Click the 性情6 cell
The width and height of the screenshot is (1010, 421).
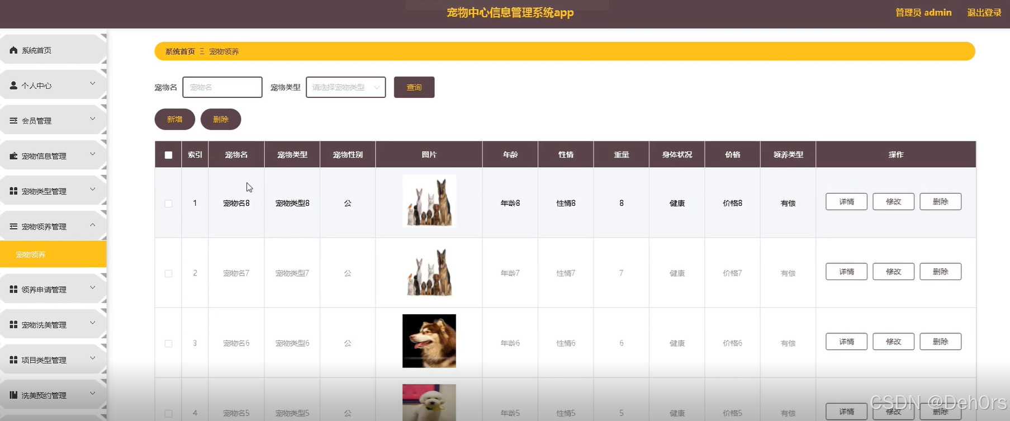click(566, 343)
